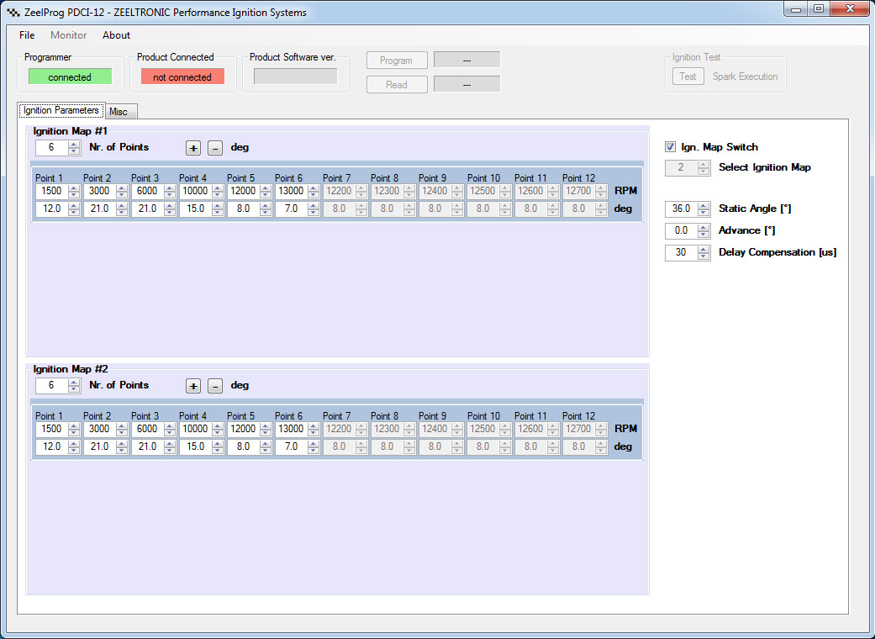Increase Static Angle using up arrow
The height and width of the screenshot is (639, 875).
click(704, 205)
